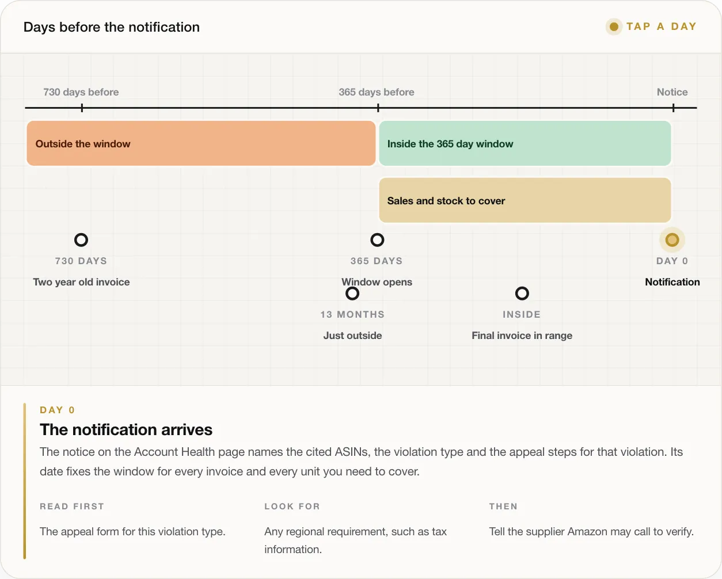Click the green Inside the 365 day window bar

coord(525,143)
